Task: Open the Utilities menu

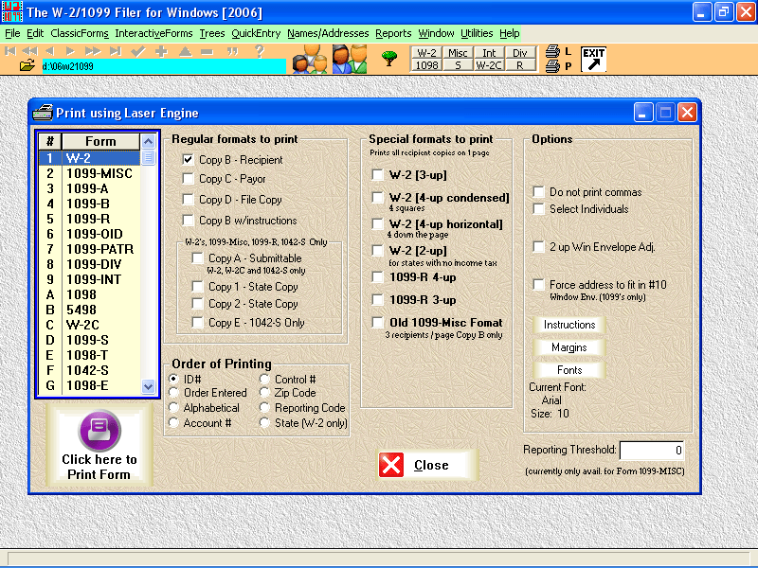Action: click(477, 33)
